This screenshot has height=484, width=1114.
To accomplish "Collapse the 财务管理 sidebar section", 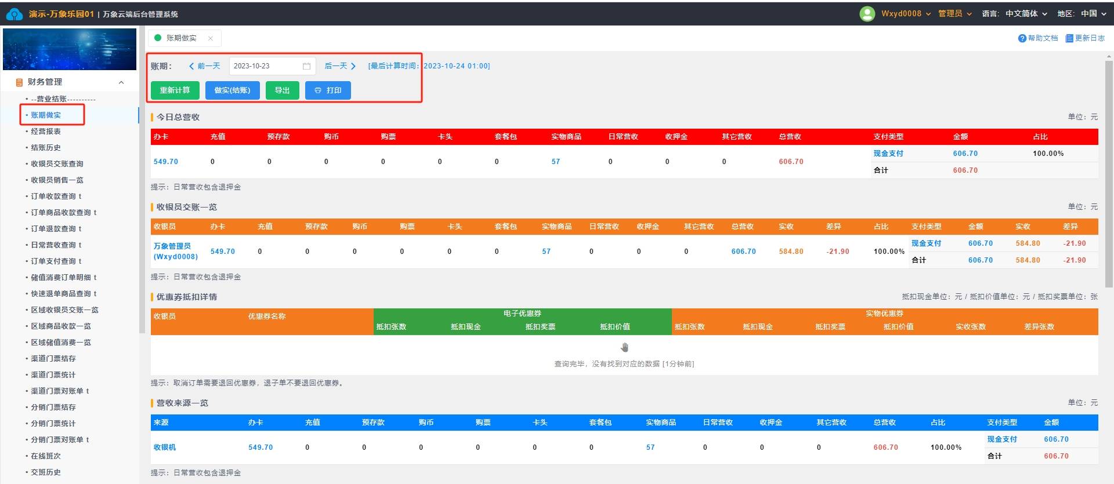I will tap(121, 82).
